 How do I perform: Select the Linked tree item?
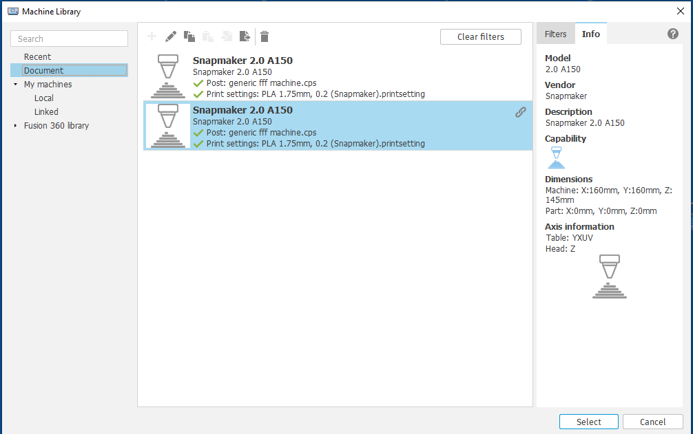point(46,112)
